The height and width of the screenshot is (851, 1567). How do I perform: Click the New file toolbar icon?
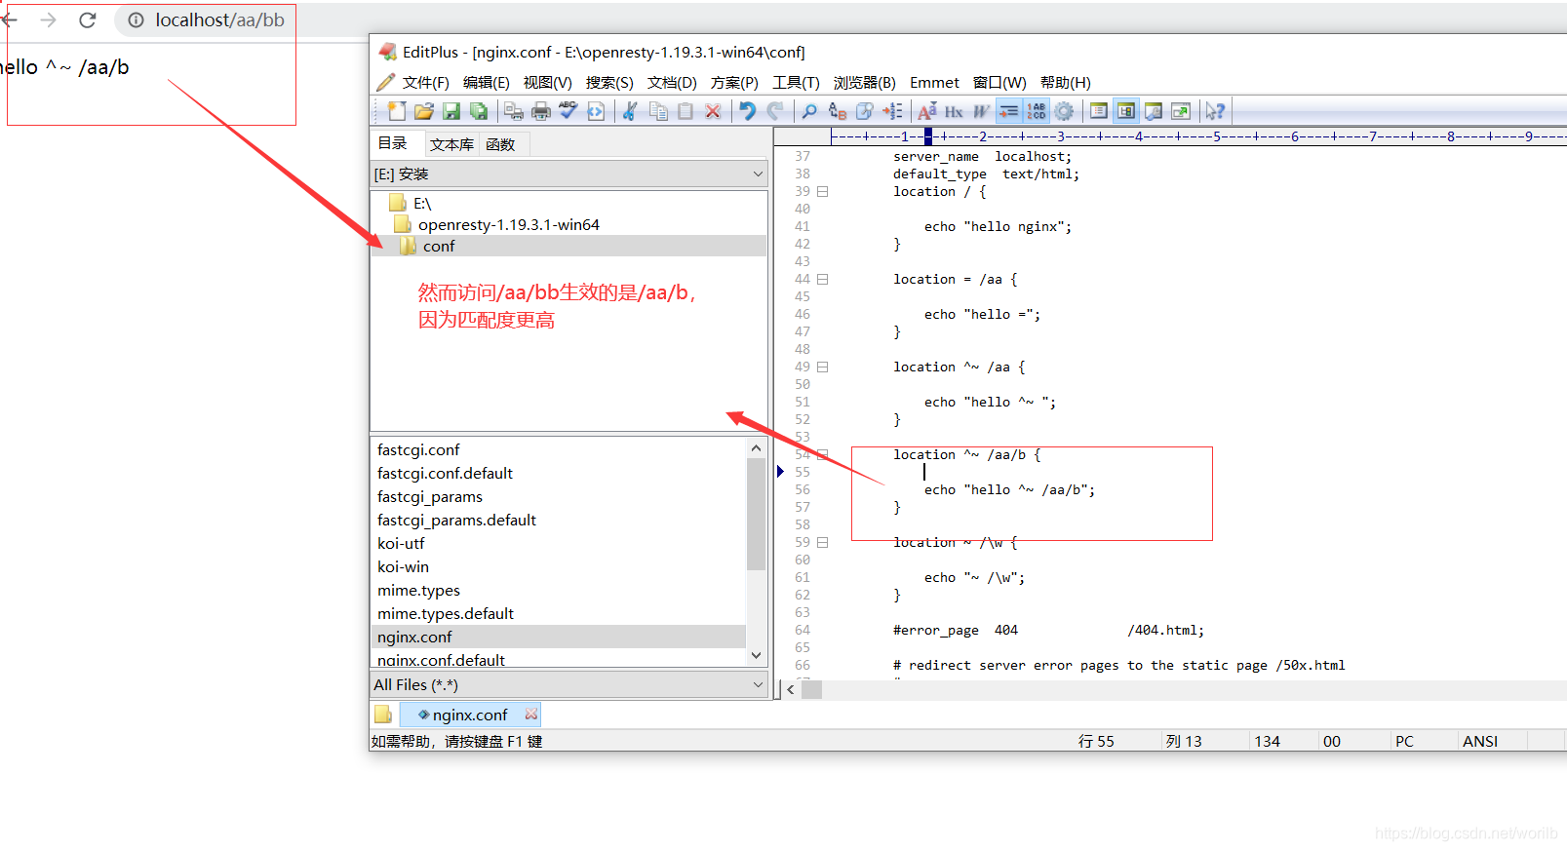(397, 111)
